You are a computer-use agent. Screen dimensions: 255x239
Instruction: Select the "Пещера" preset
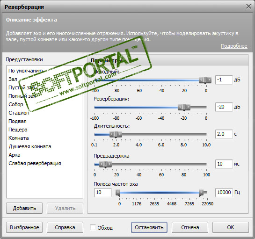pyautogui.click(x=18, y=130)
